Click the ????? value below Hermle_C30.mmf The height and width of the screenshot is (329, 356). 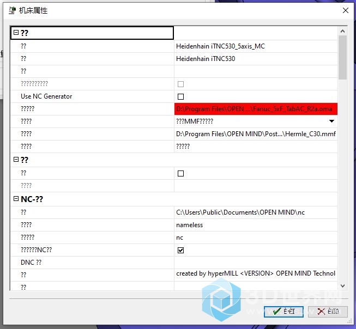click(256, 147)
